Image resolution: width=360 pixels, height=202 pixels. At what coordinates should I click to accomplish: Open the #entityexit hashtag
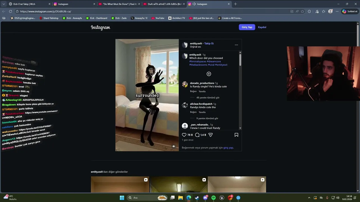[x=221, y=65]
